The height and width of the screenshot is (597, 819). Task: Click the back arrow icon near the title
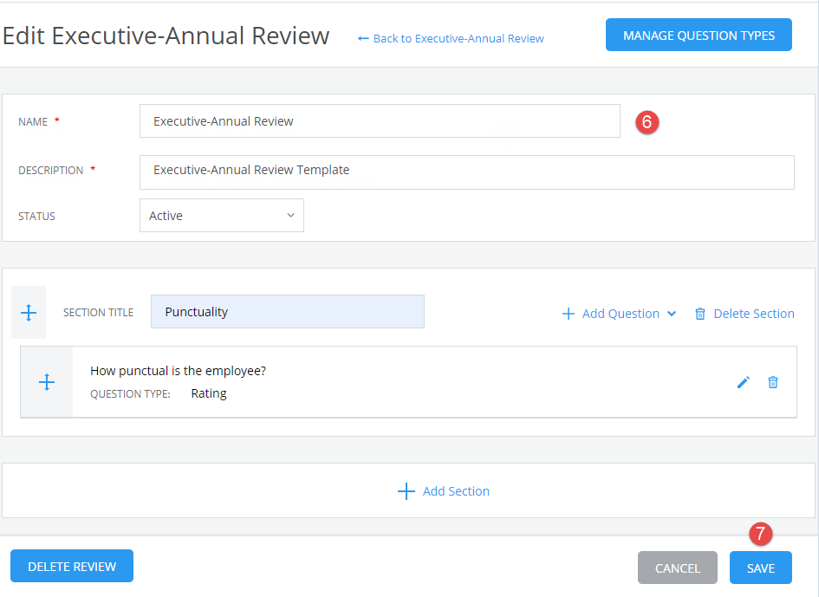(363, 39)
